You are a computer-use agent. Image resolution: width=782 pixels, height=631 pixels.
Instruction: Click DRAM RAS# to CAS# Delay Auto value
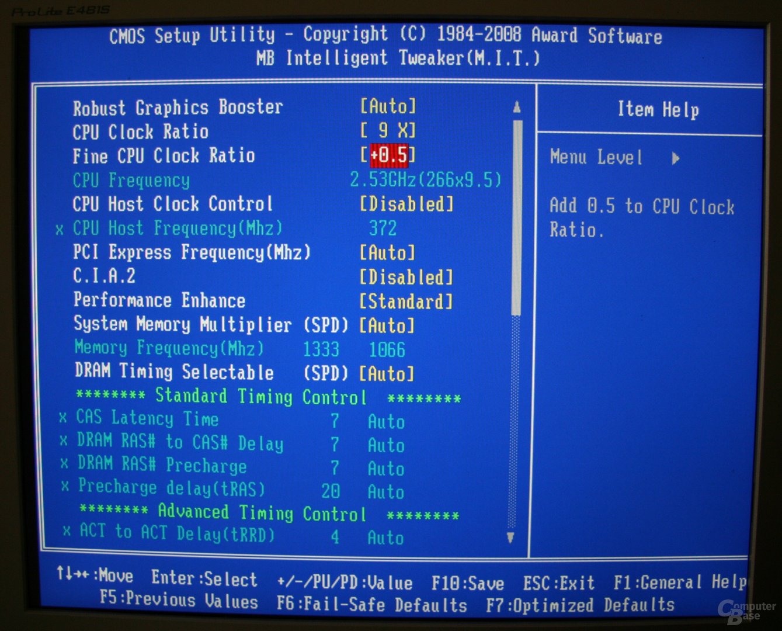(386, 446)
